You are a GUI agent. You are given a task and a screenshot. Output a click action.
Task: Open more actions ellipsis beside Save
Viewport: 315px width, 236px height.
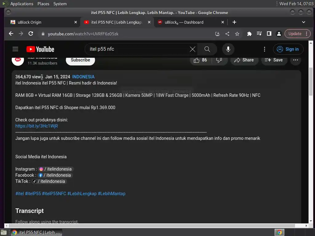pos(296,60)
